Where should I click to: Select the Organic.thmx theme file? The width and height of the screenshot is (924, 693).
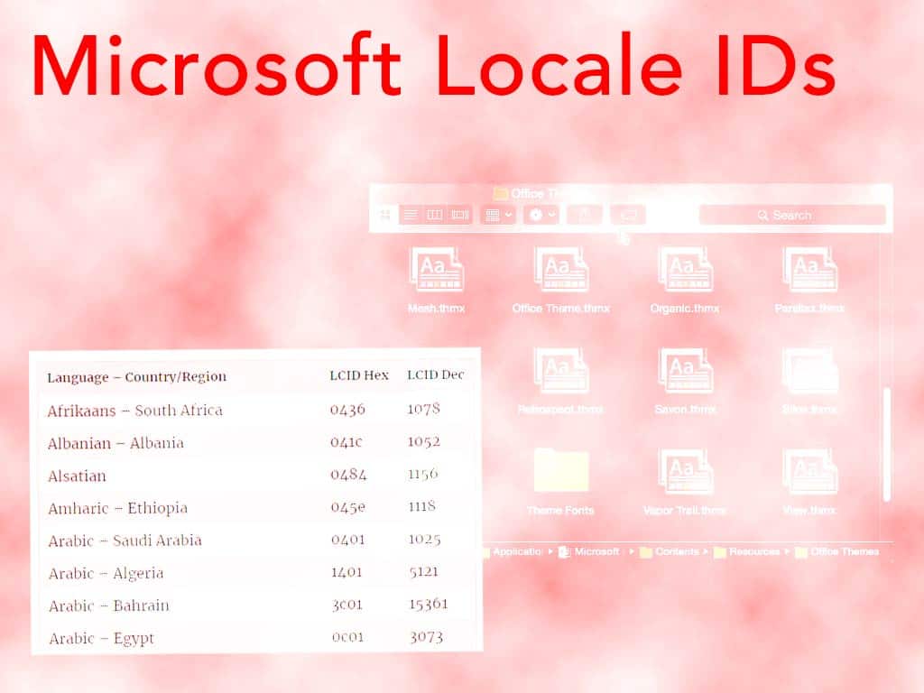686,271
